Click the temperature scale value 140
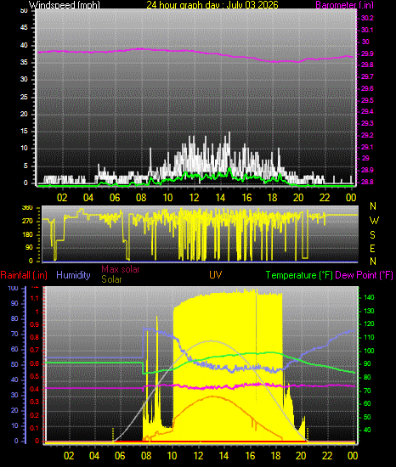 [x=369, y=297]
